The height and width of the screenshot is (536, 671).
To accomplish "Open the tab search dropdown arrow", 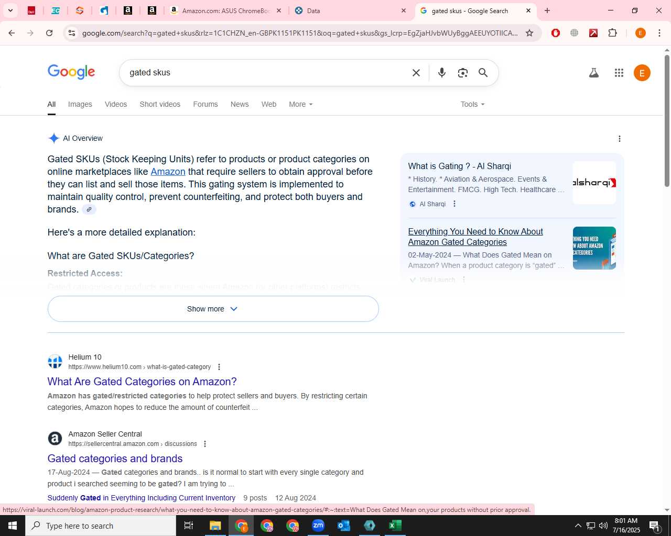I will [x=10, y=10].
